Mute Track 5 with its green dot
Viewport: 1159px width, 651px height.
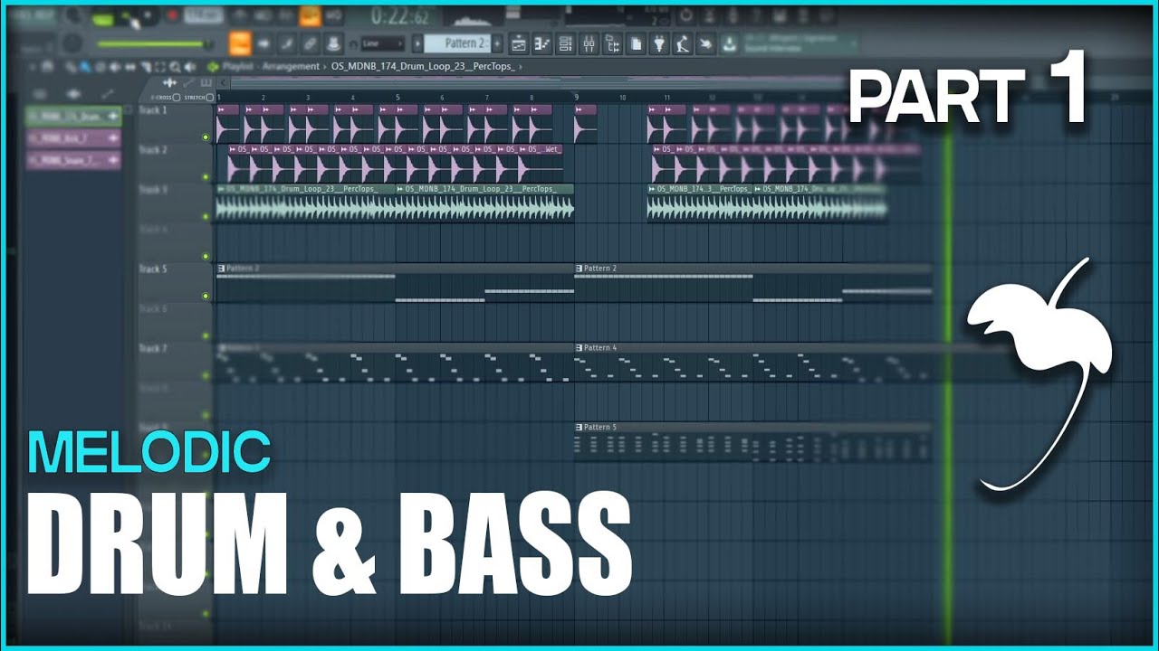click(x=206, y=297)
